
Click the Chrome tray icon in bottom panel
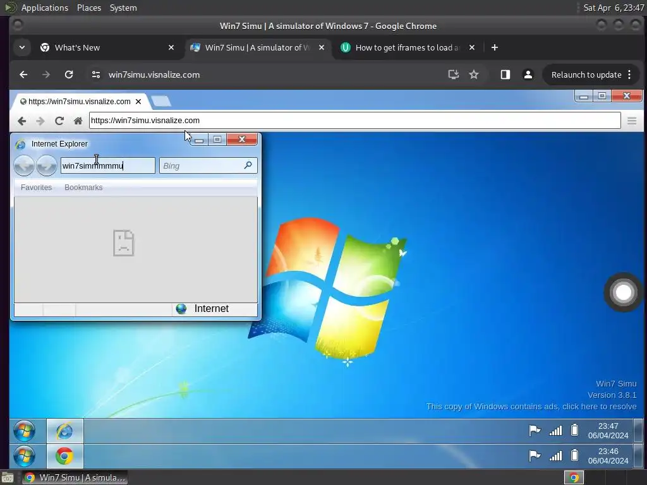pyautogui.click(x=574, y=477)
